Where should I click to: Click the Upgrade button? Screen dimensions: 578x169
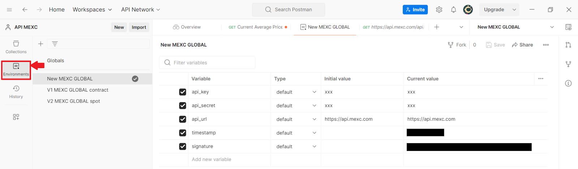click(x=494, y=10)
